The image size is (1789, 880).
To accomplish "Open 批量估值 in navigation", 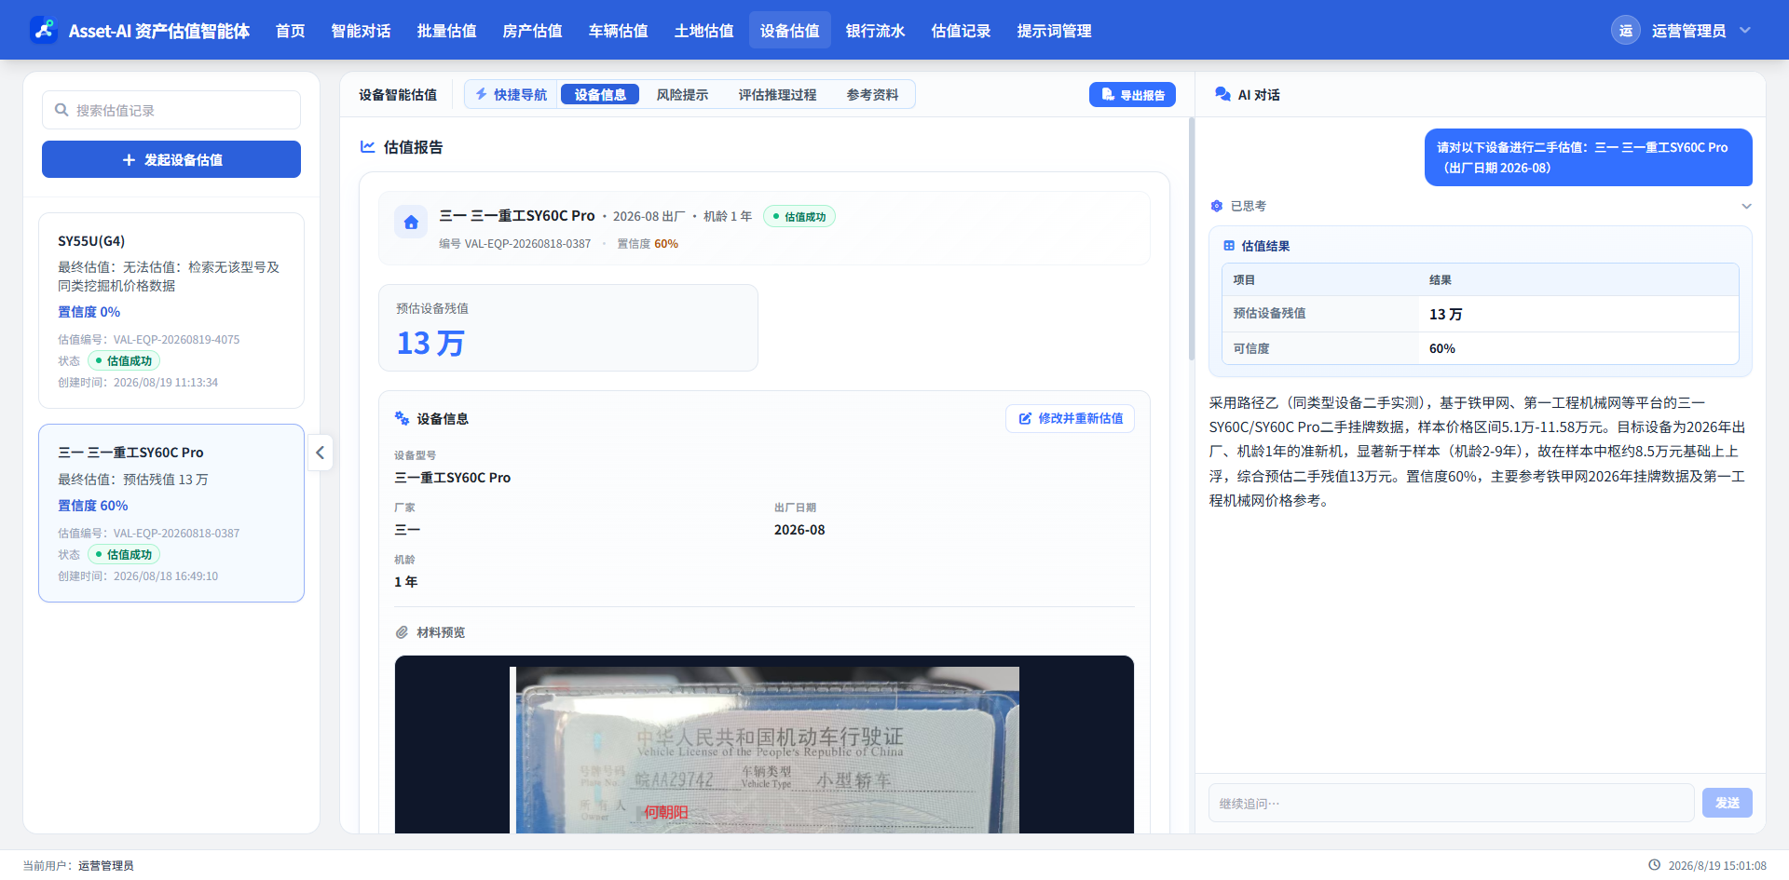I will tap(446, 31).
